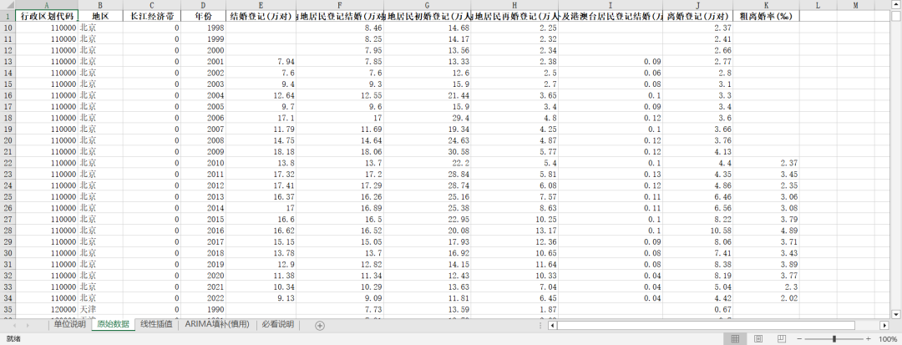902x345 pixels.
Task: Add a new sheet with the plus button
Action: pos(320,326)
